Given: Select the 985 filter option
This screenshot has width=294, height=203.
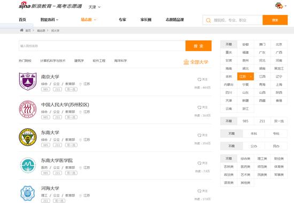Looking at the screenshot, I should pyautogui.click(x=245, y=121).
